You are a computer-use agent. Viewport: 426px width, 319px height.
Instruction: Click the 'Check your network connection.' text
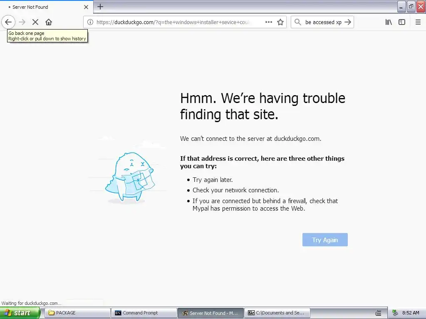235,190
